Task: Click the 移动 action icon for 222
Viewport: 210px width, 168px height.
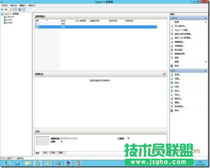Action: pyautogui.click(x=172, y=91)
